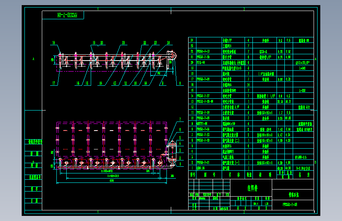
Task: Click part code PPCS32-7-05 in parts list
Action: (x=203, y=118)
